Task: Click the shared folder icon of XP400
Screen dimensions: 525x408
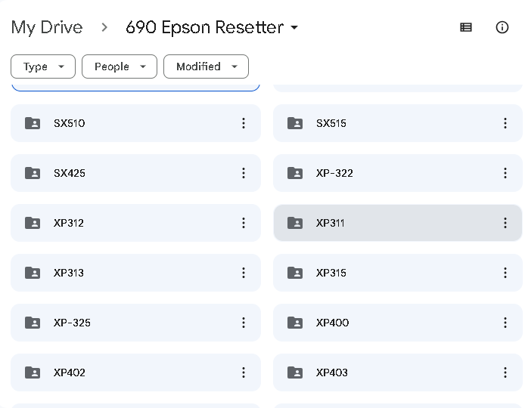Action: [x=295, y=323]
